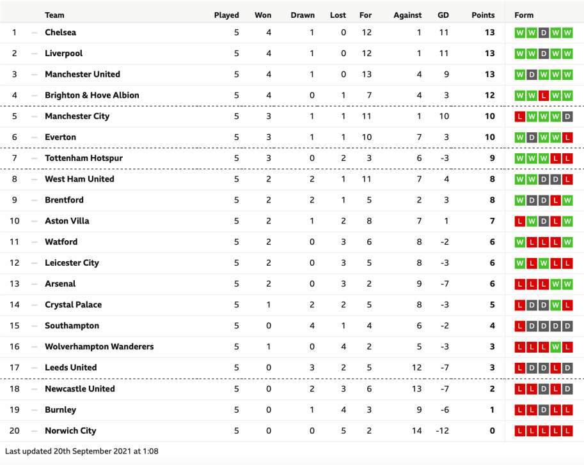This screenshot has width=584, height=465.
Task: Click Burnley's grey draw form badge
Action: [x=544, y=410]
